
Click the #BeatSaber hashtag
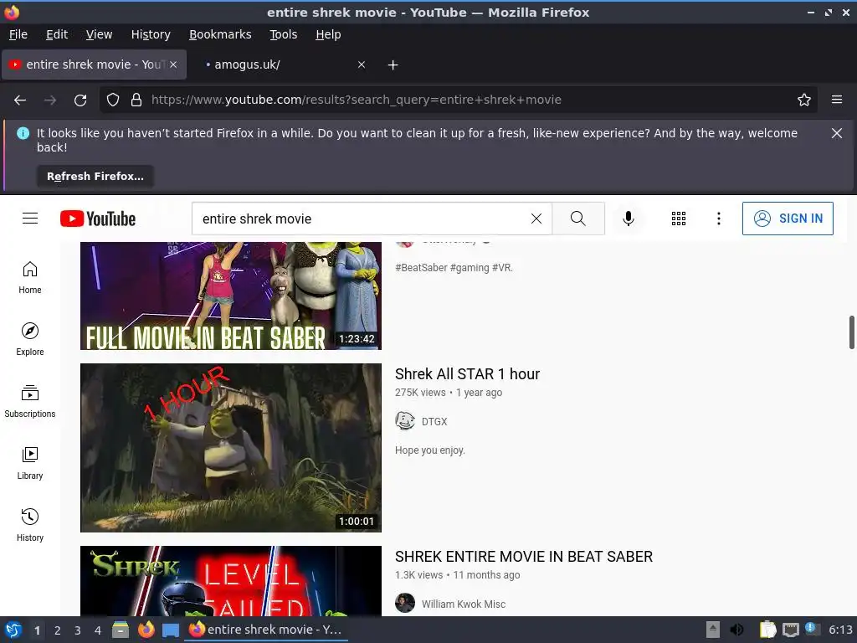[421, 267]
